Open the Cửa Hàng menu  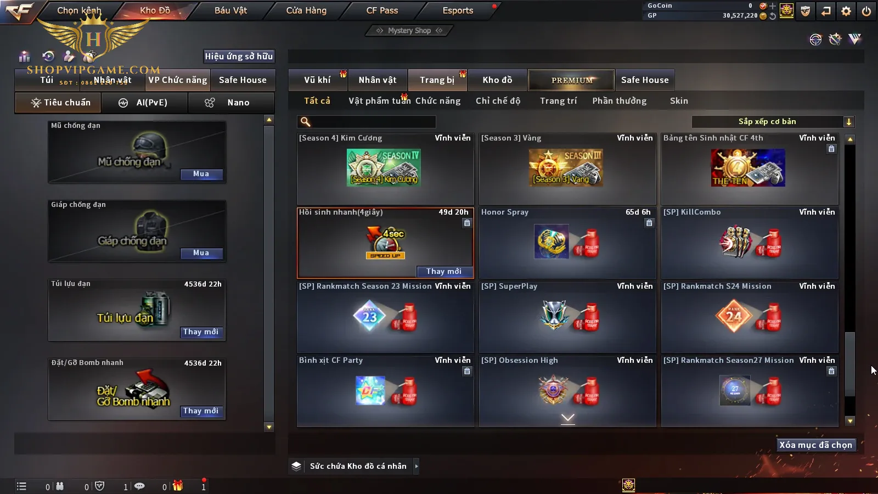coord(306,10)
